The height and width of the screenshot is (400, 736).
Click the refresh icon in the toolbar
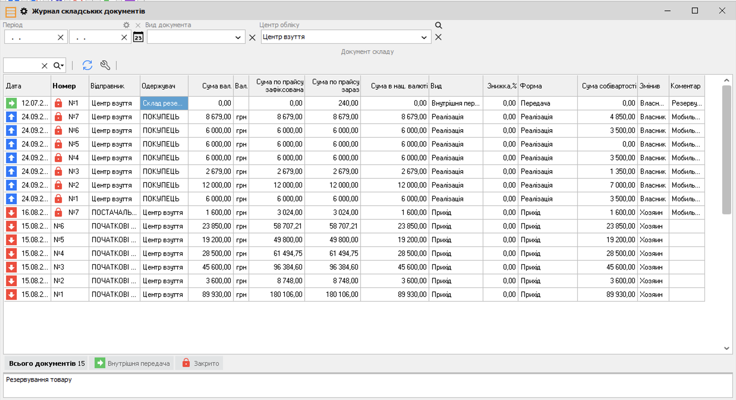[x=87, y=65]
